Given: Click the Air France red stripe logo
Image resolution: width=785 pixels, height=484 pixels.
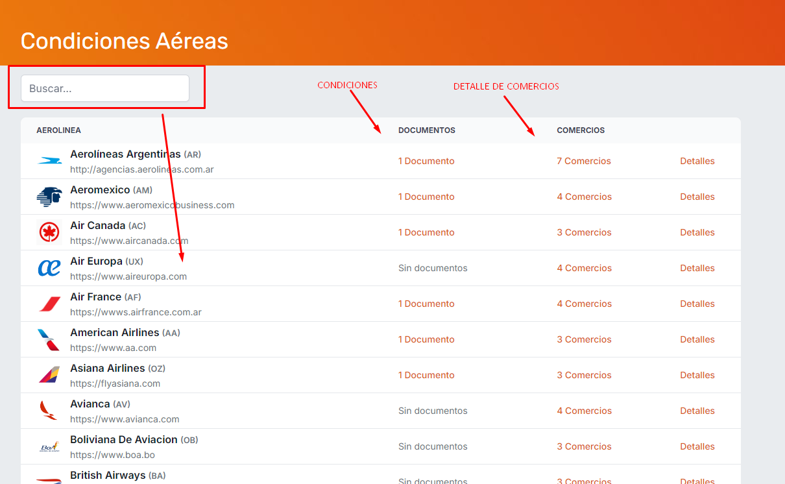Looking at the screenshot, I should click(49, 304).
